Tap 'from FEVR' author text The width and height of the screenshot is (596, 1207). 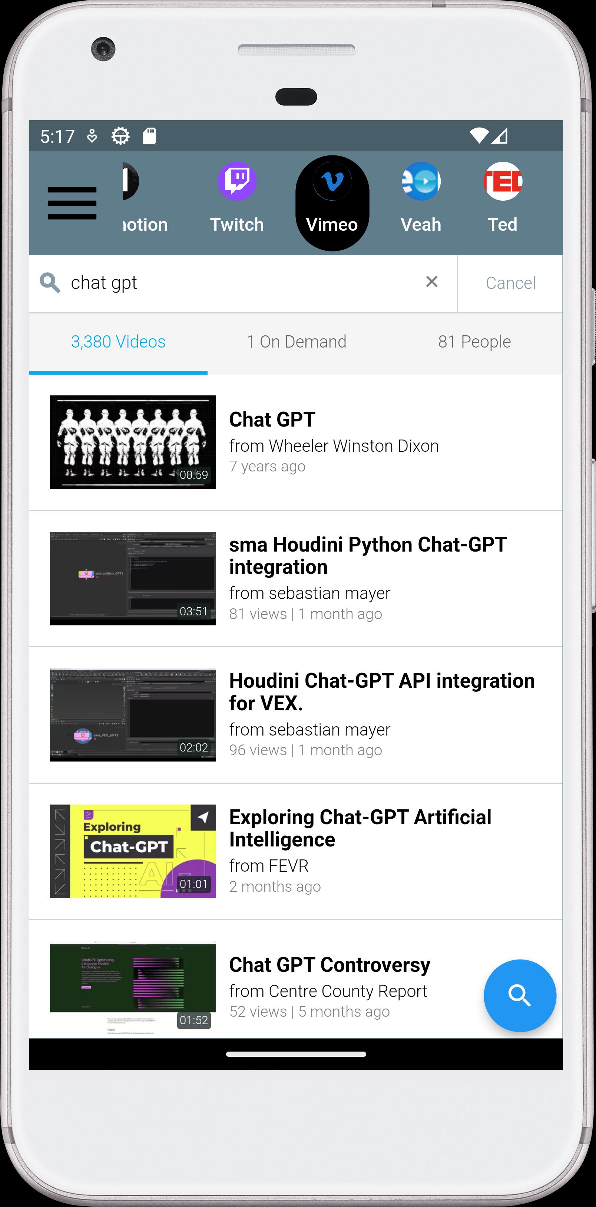(269, 865)
